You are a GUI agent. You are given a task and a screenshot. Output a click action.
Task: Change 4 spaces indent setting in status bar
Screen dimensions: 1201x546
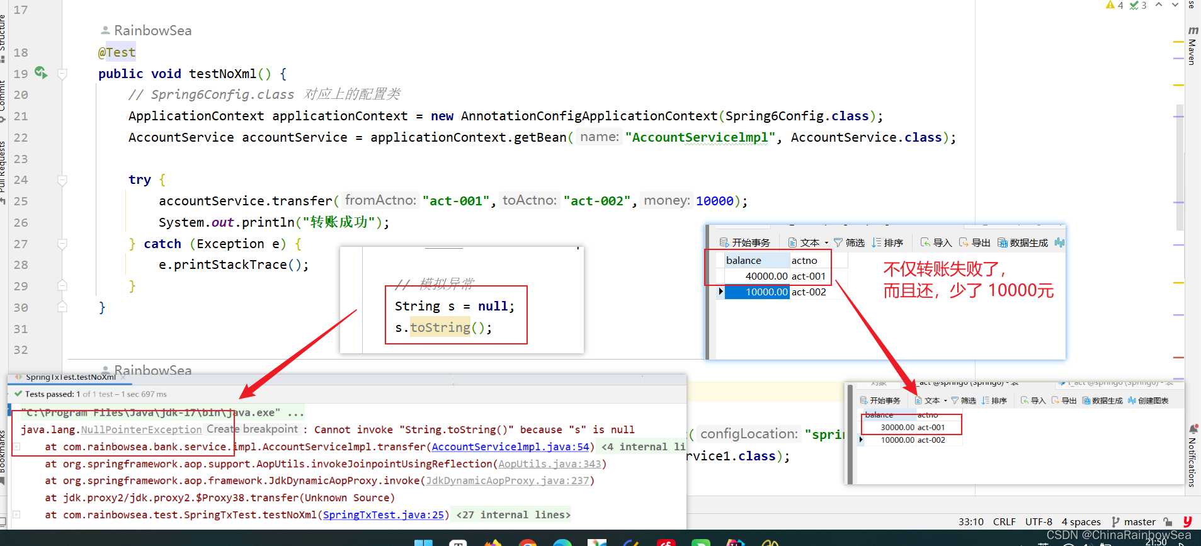point(1081,521)
